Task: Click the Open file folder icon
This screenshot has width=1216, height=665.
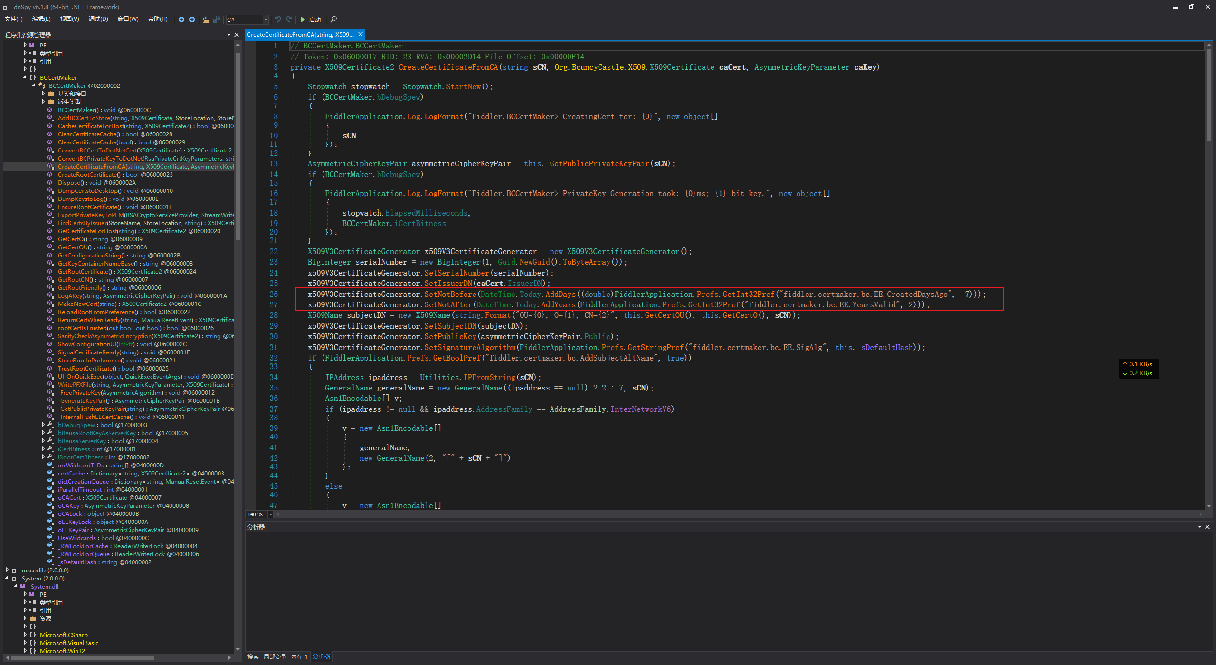Action: [206, 19]
